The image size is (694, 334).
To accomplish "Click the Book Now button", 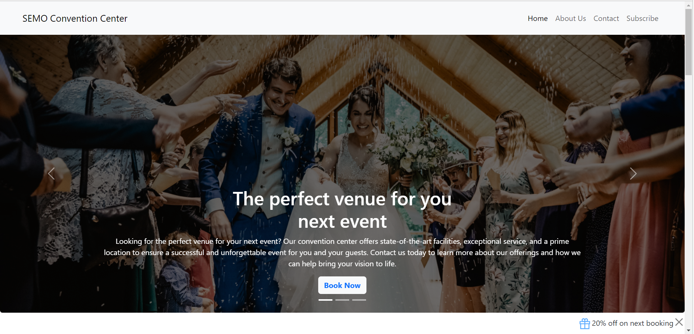I will 342,285.
